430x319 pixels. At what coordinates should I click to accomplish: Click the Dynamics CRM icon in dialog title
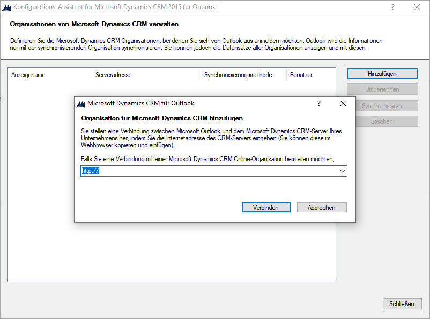click(x=80, y=103)
